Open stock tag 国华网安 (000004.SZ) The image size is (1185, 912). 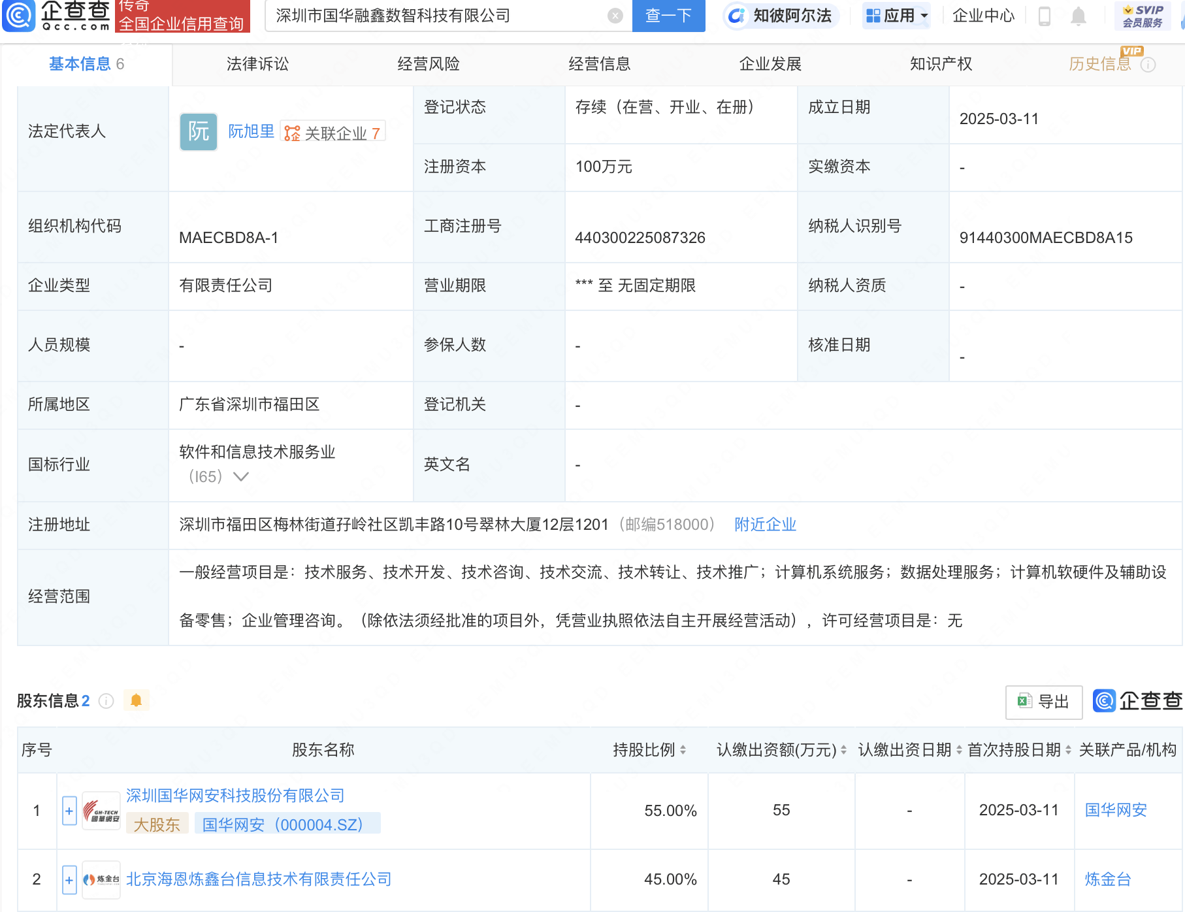click(288, 824)
